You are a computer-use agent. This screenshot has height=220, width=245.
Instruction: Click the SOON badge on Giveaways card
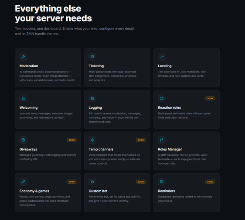[x=71, y=140]
